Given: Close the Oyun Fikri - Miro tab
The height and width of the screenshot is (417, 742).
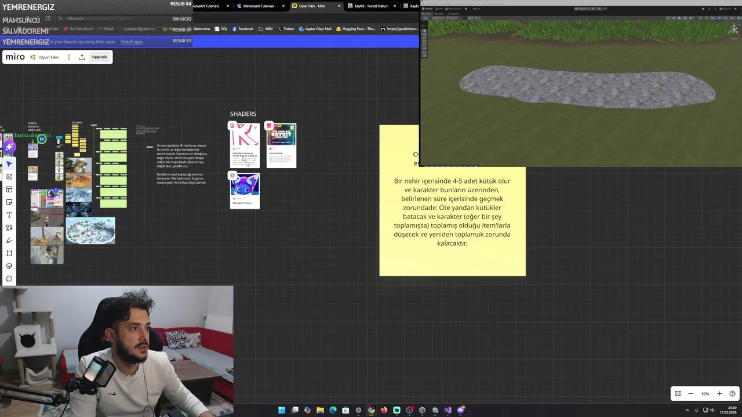Looking at the screenshot, I should pyautogui.click(x=339, y=6).
